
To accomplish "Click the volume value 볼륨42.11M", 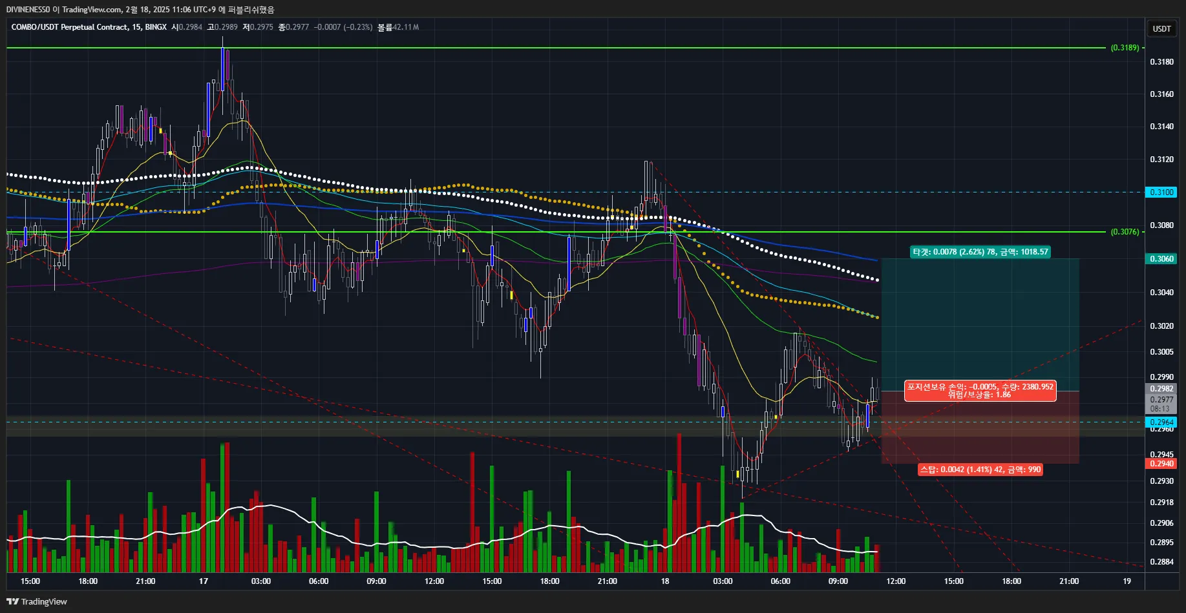I will (x=398, y=27).
